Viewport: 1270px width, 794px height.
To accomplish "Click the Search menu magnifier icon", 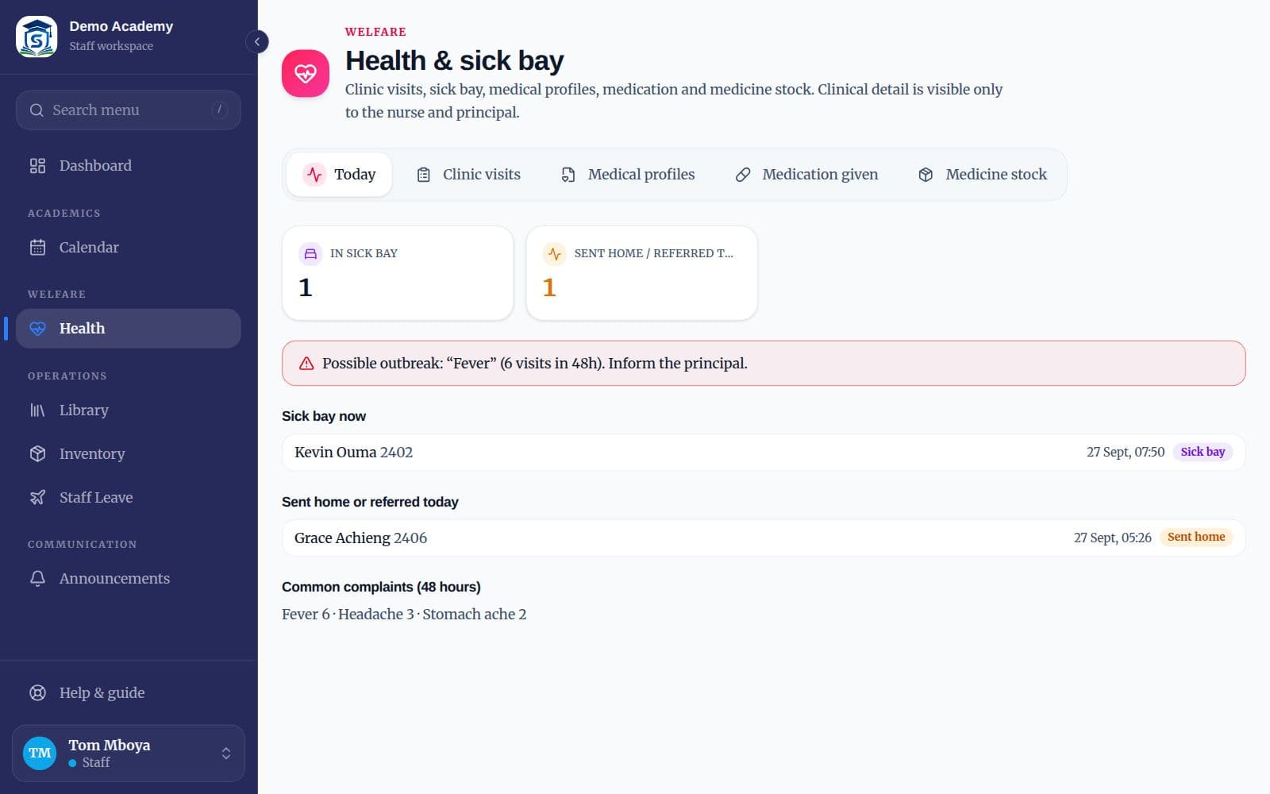I will pos(37,110).
